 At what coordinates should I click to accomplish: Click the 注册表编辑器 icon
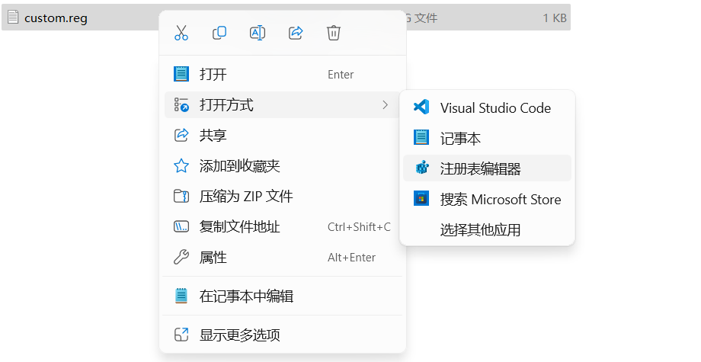pyautogui.click(x=421, y=168)
